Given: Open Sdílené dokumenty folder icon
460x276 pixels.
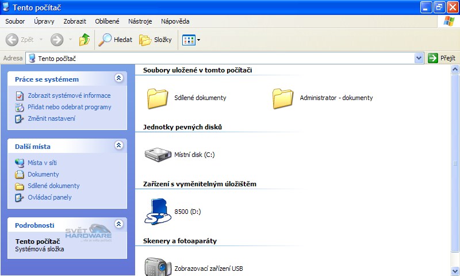Looking at the screenshot, I should coord(158,98).
